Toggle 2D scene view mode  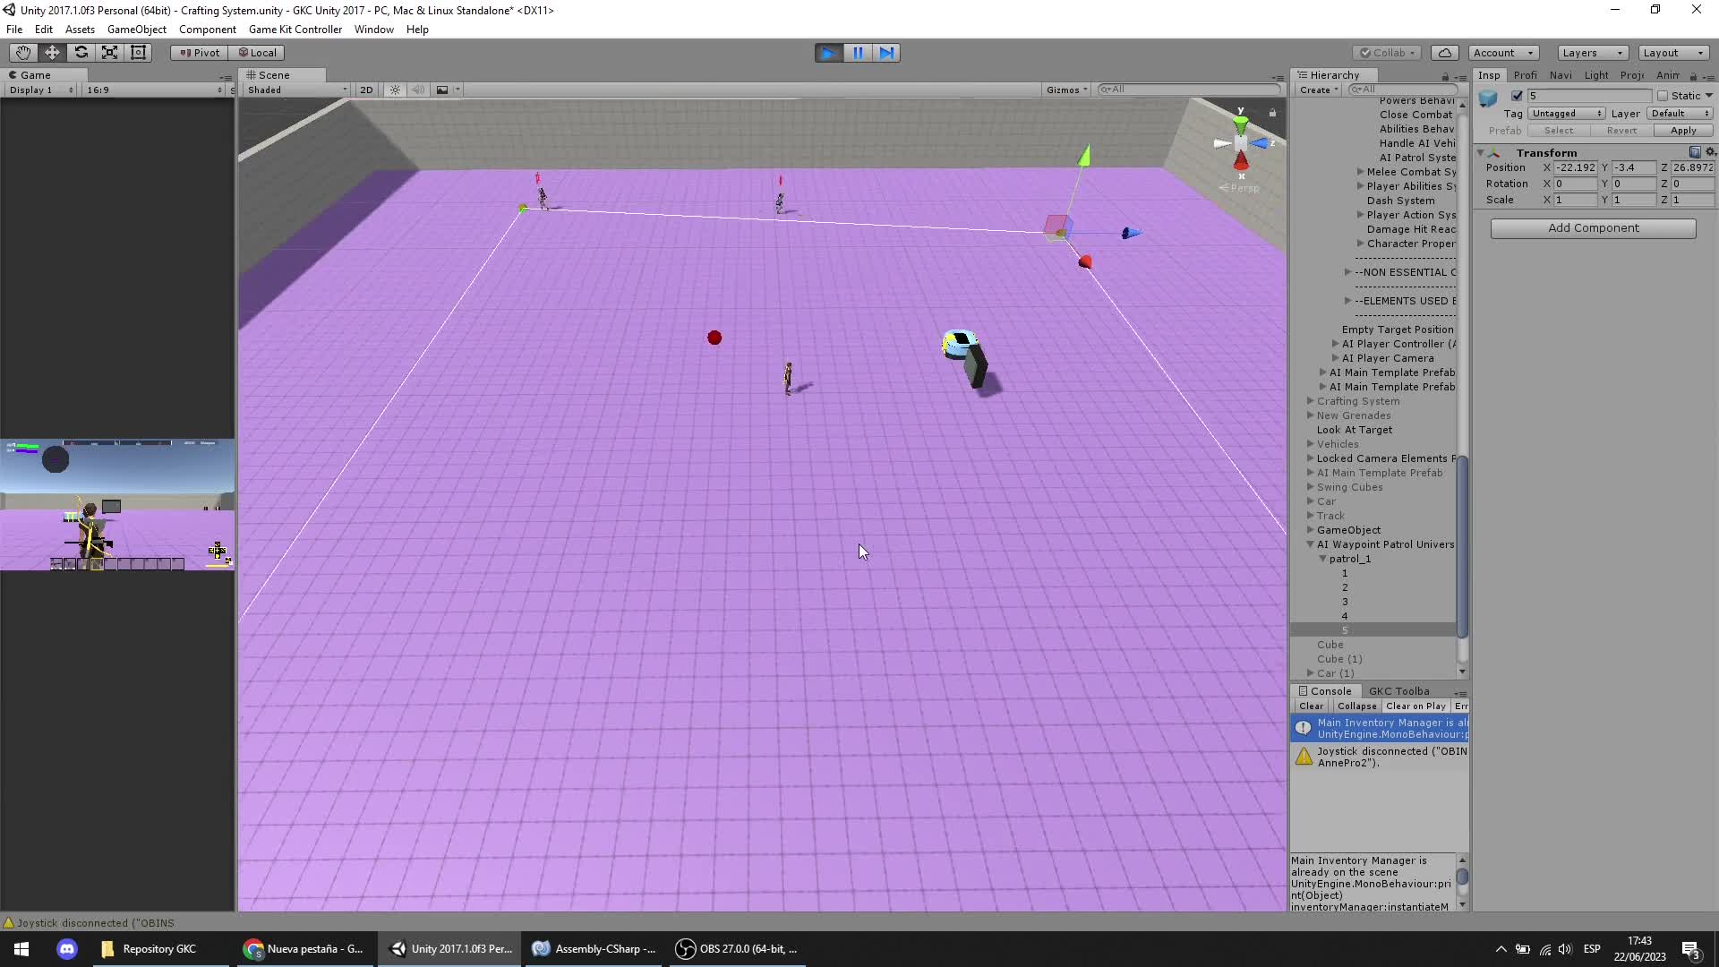coord(366,90)
